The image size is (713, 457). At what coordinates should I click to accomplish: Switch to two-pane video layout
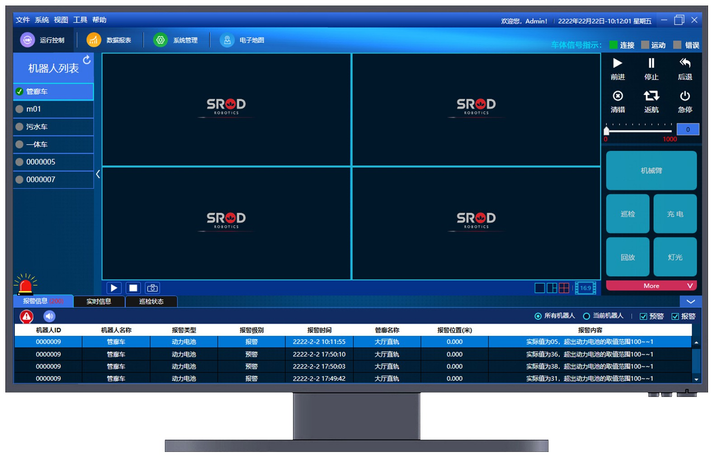(552, 288)
